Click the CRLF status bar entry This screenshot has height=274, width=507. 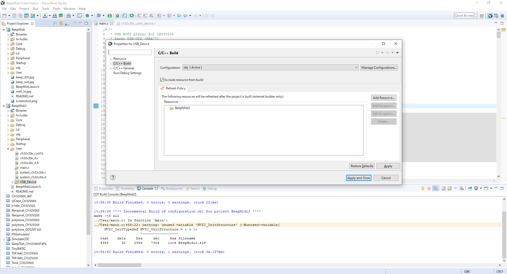pos(500,271)
